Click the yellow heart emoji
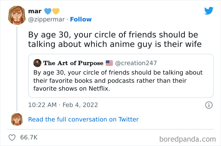 click(x=56, y=11)
